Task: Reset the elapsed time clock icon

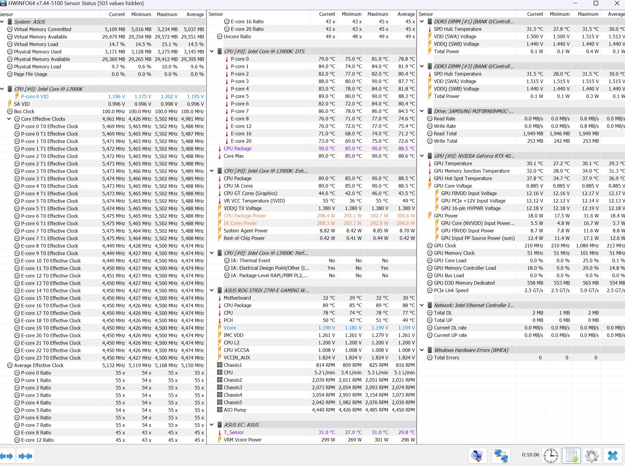Action: tap(550, 456)
